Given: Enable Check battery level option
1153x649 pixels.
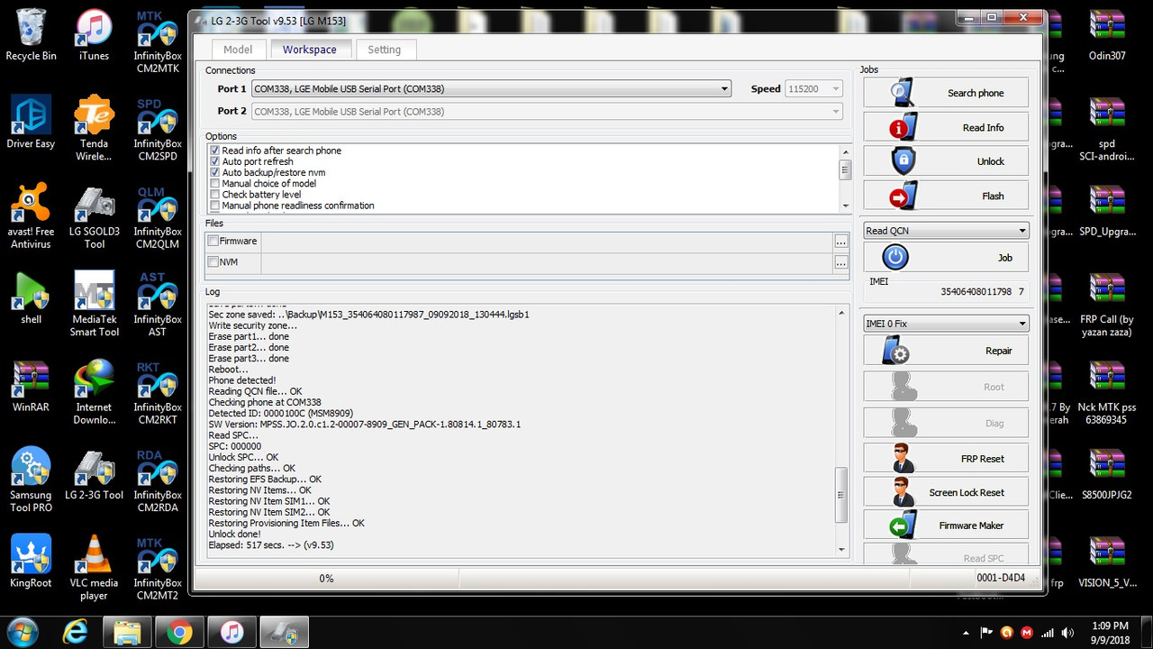Looking at the screenshot, I should tap(214, 194).
